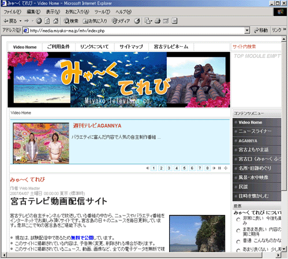Open the 編集(E) menu

click(x=33, y=12)
